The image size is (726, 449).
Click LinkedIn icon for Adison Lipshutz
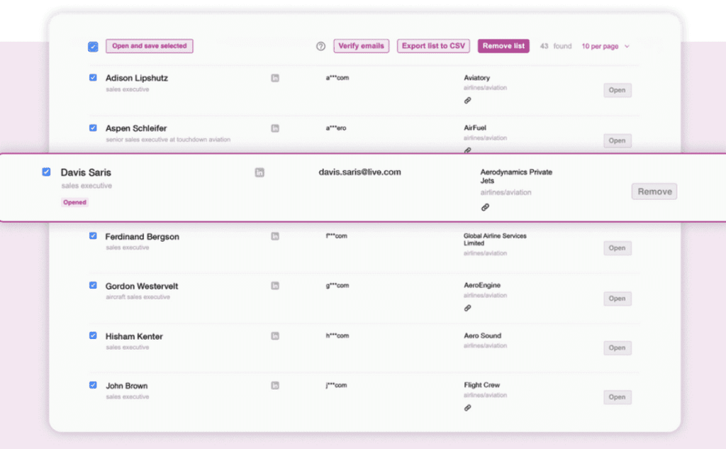(275, 78)
